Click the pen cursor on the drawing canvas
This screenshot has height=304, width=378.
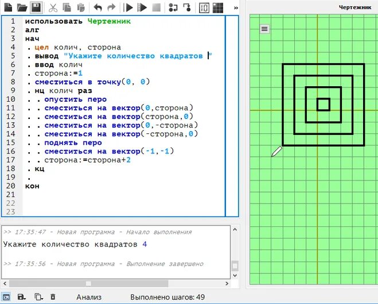tap(276, 151)
